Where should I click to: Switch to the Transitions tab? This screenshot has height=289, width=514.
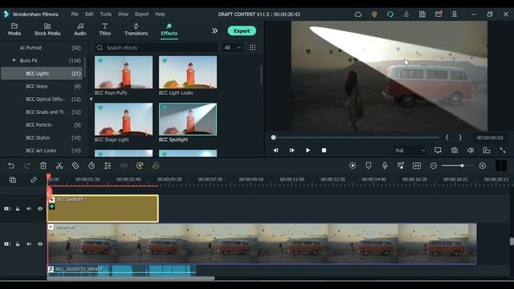[136, 30]
